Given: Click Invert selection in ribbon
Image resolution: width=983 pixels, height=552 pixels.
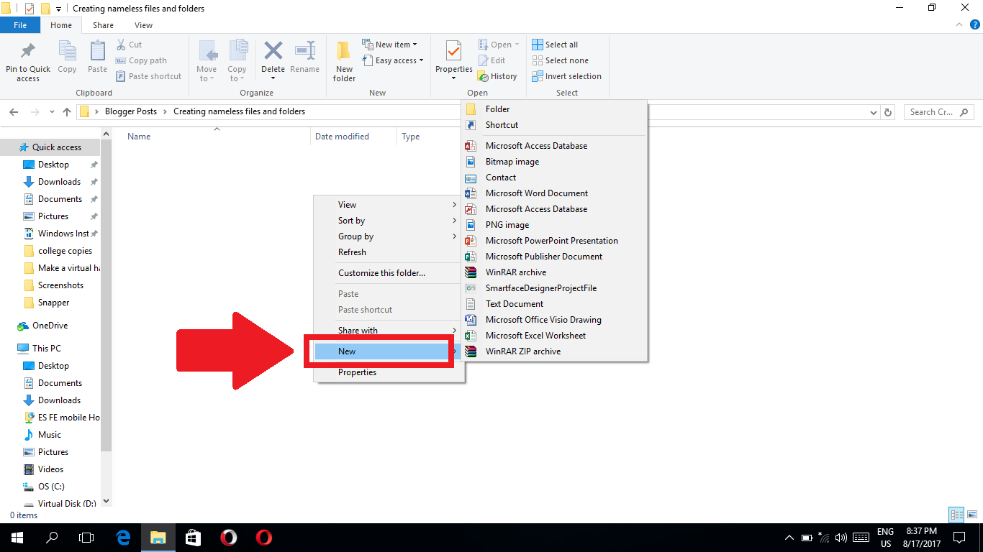Looking at the screenshot, I should coord(567,76).
